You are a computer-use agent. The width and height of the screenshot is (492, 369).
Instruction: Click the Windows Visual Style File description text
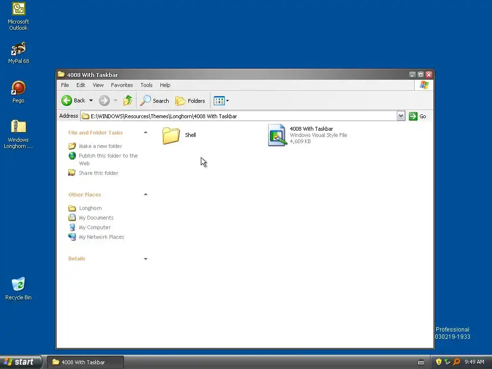click(x=318, y=135)
